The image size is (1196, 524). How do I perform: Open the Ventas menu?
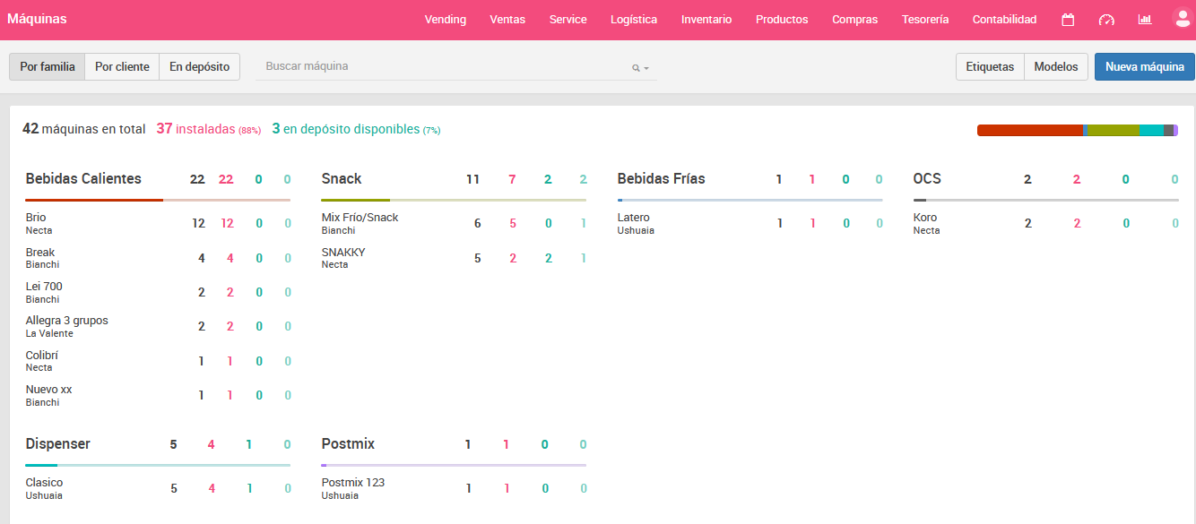tap(507, 20)
